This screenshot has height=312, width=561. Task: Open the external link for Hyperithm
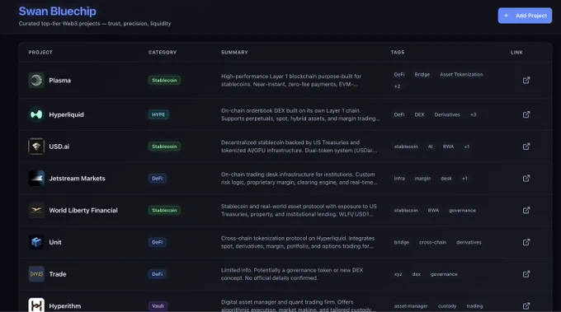coord(526,306)
